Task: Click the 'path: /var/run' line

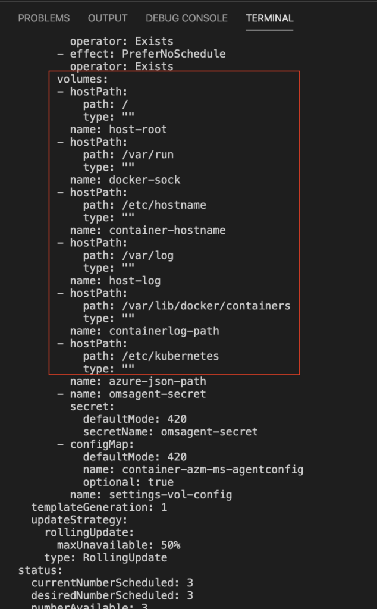Action: pyautogui.click(x=128, y=155)
